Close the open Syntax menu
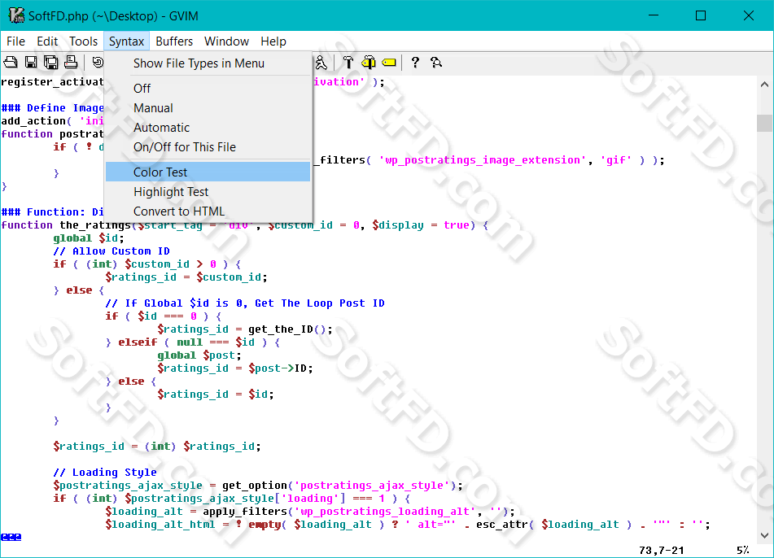 pos(126,41)
